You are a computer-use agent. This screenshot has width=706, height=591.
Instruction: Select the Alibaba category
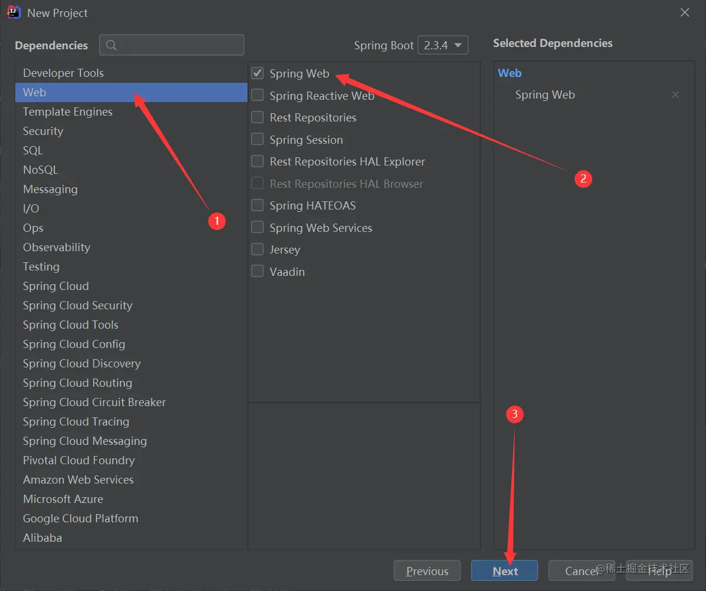coord(131,538)
